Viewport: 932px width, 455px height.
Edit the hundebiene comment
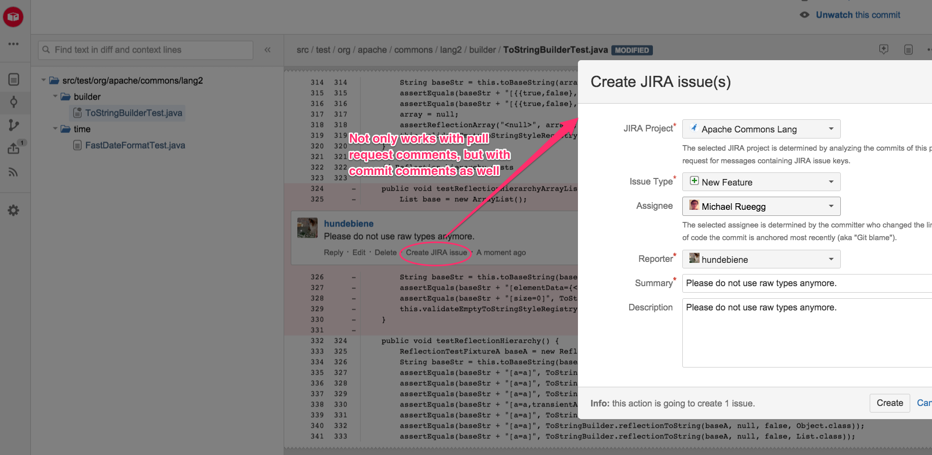[x=359, y=252]
